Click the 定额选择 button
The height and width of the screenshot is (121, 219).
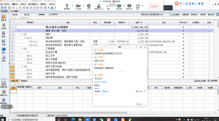pyautogui.click(x=185, y=14)
